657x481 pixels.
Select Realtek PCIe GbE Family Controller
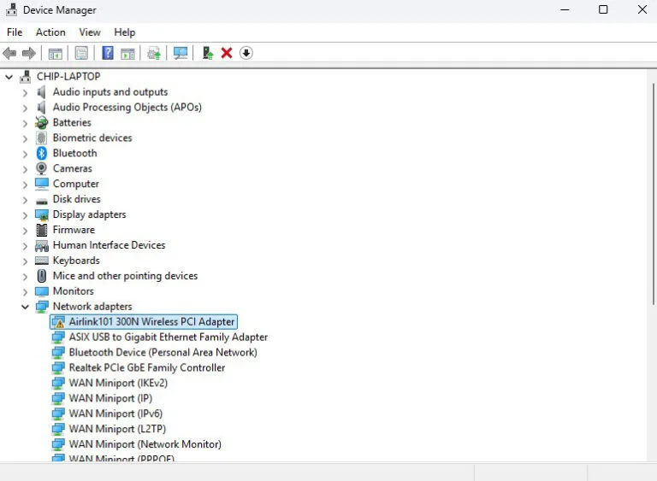pyautogui.click(x=146, y=367)
